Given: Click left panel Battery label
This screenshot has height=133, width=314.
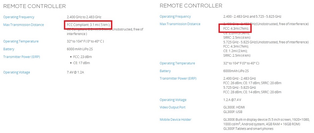Looking at the screenshot, I should 9,49.
